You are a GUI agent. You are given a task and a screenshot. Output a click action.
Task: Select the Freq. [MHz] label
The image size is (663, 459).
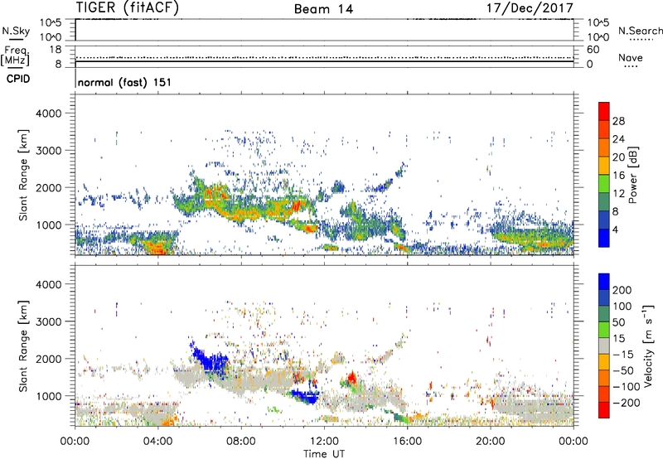15,56
